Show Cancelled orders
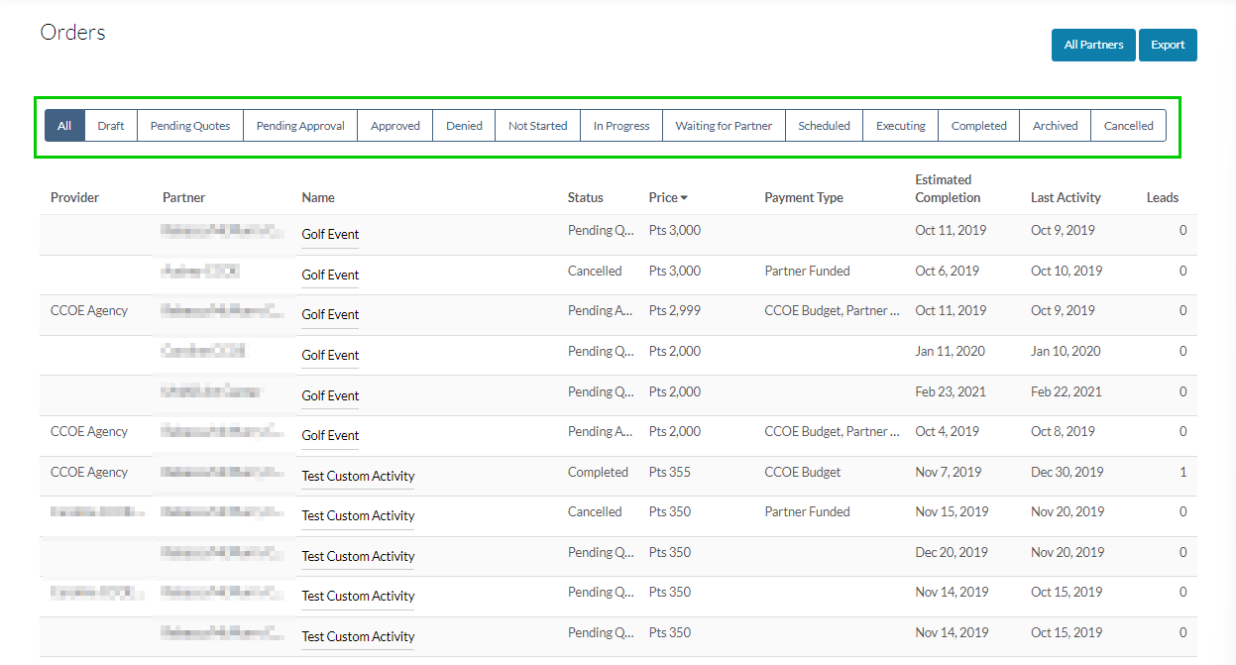Viewport: 1236px width, 665px height. point(1129,125)
